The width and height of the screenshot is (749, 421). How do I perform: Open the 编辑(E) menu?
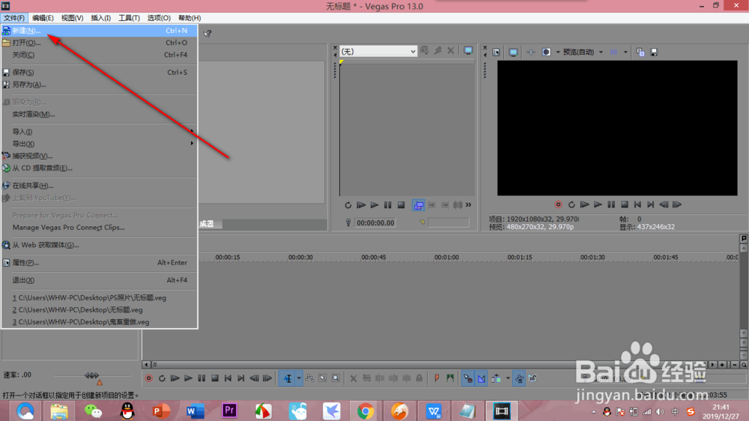coord(43,18)
